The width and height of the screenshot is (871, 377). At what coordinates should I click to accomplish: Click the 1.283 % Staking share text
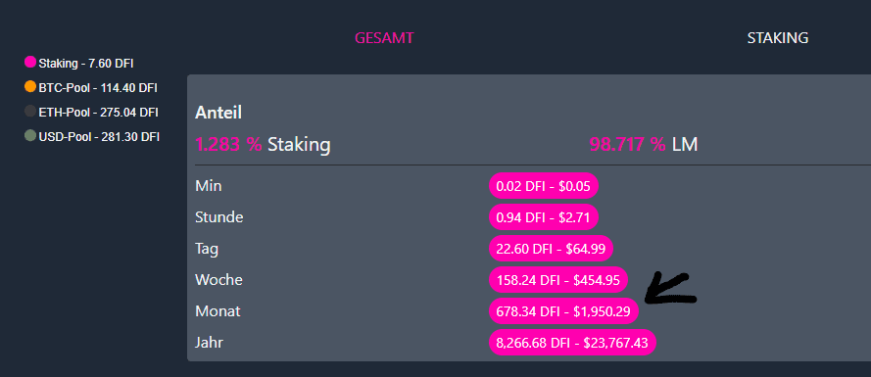tap(263, 145)
